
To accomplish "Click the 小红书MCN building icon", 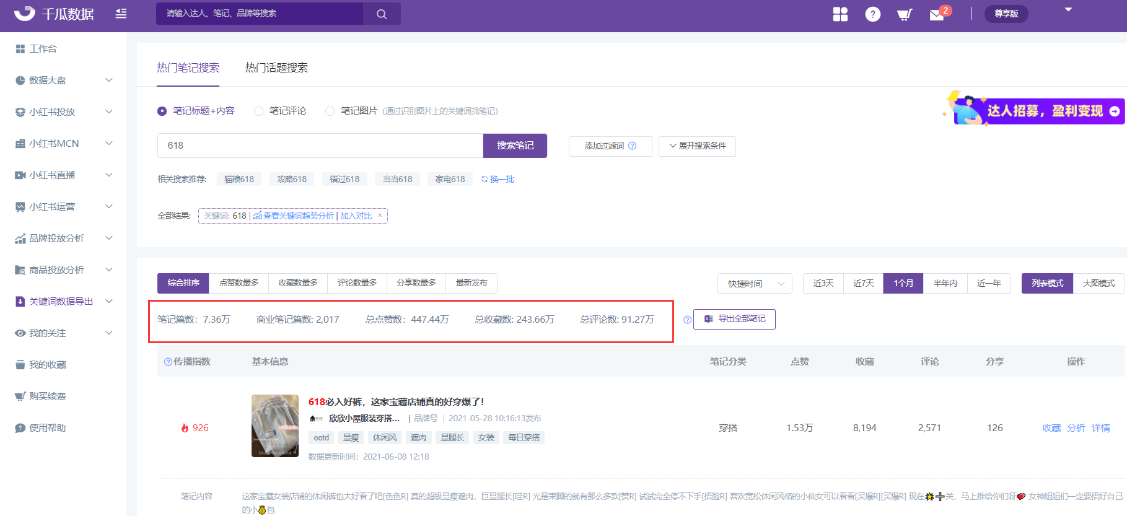I will 20,144.
